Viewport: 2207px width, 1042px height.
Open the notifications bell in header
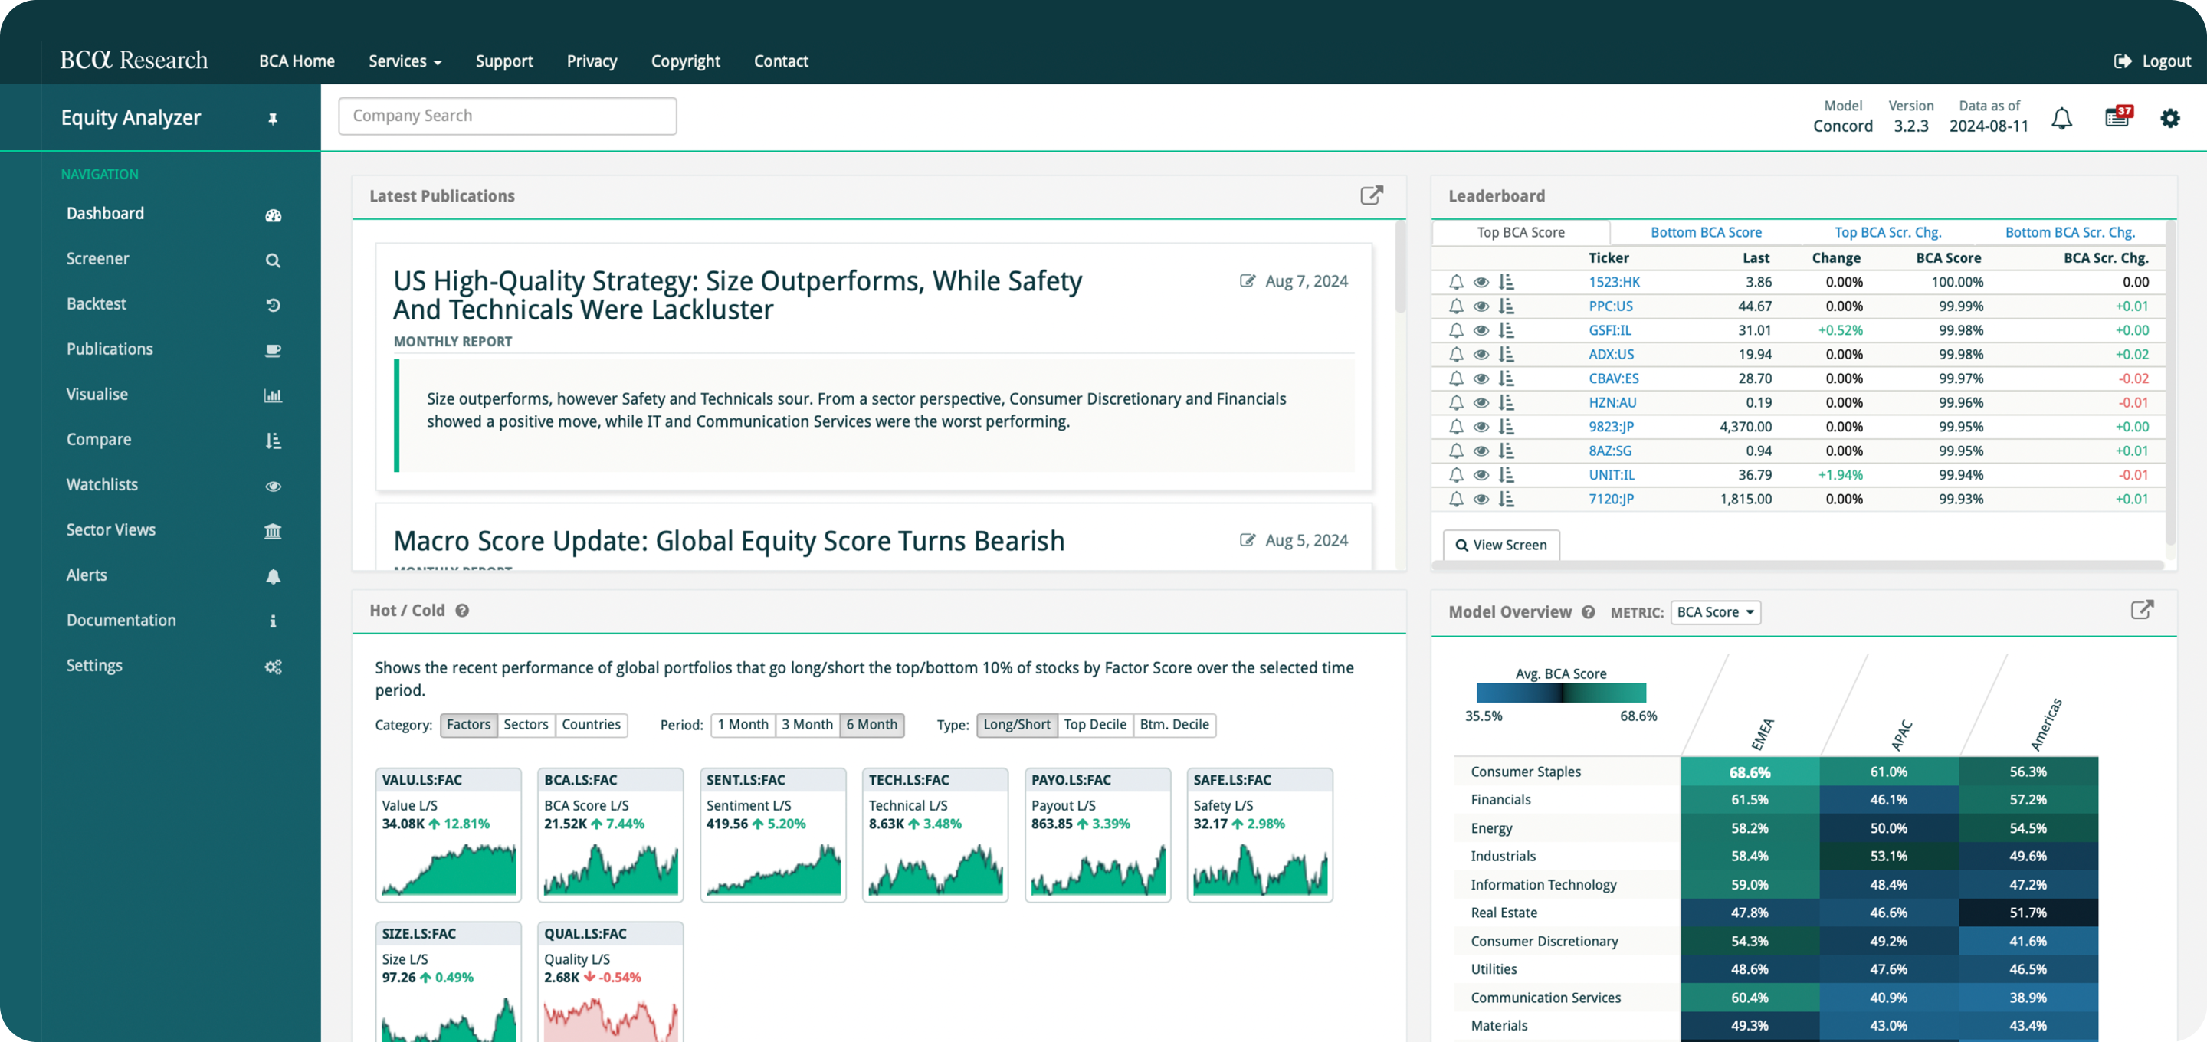pos(2061,118)
